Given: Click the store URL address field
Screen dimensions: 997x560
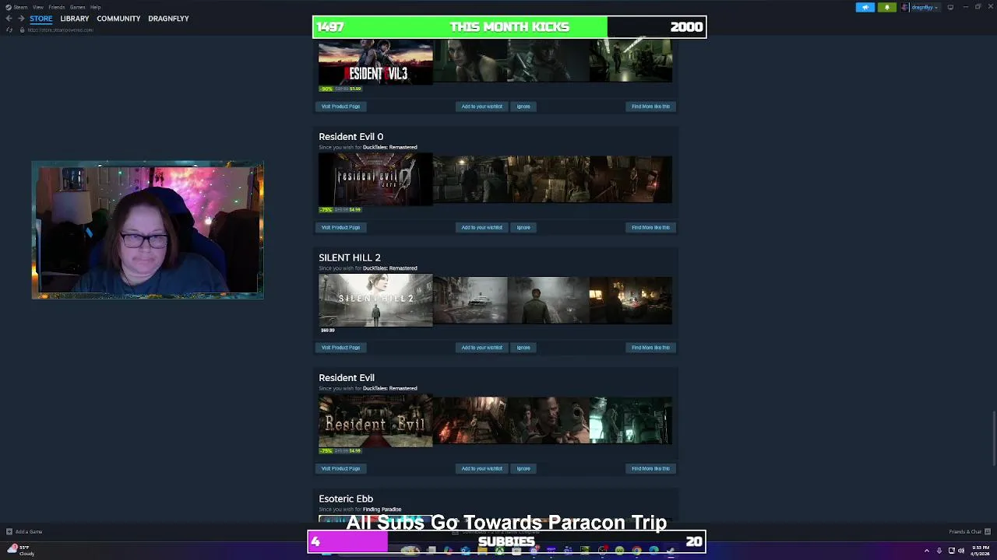Looking at the screenshot, I should point(61,30).
